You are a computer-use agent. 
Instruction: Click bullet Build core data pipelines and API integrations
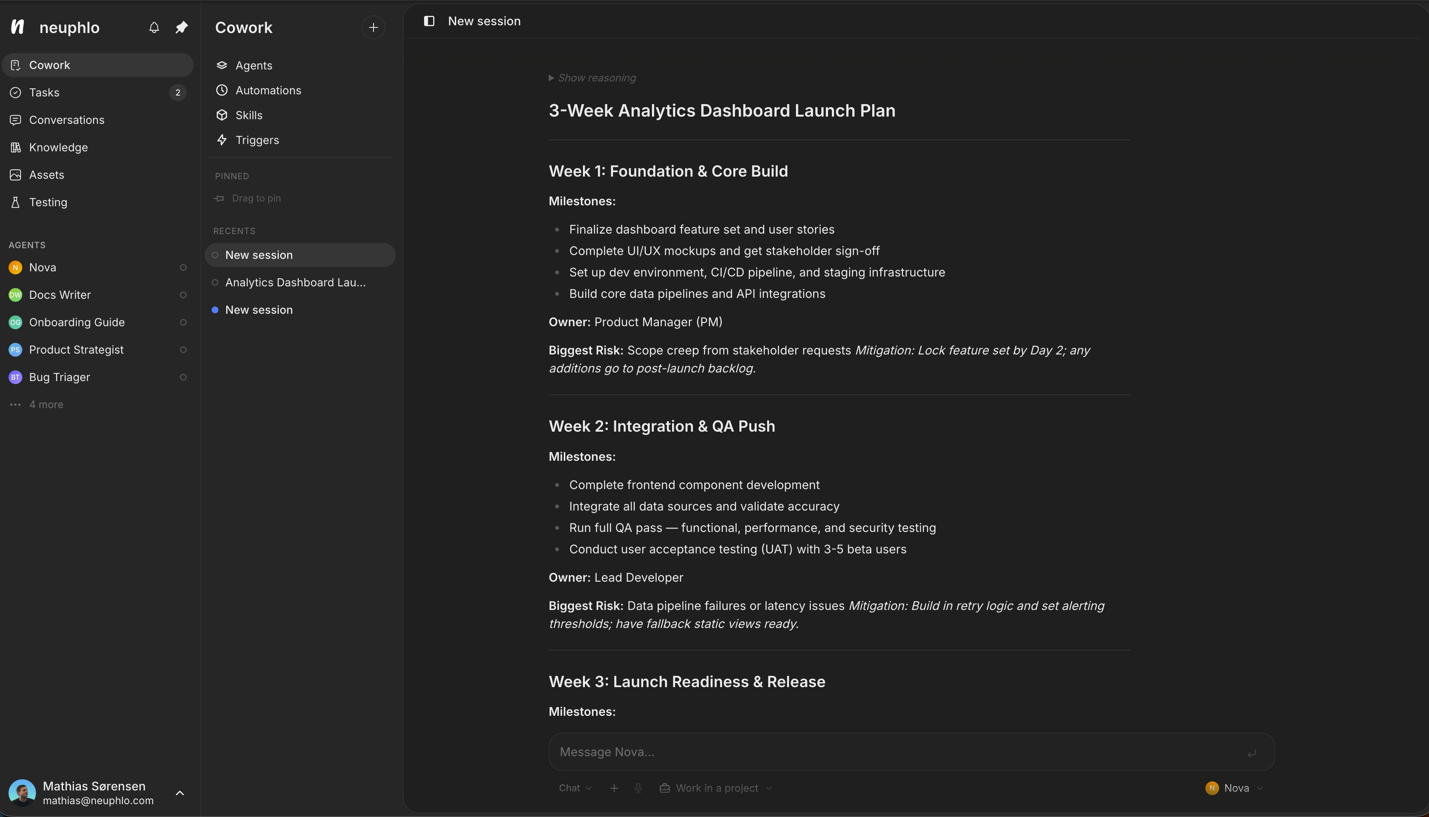pyautogui.click(x=697, y=294)
